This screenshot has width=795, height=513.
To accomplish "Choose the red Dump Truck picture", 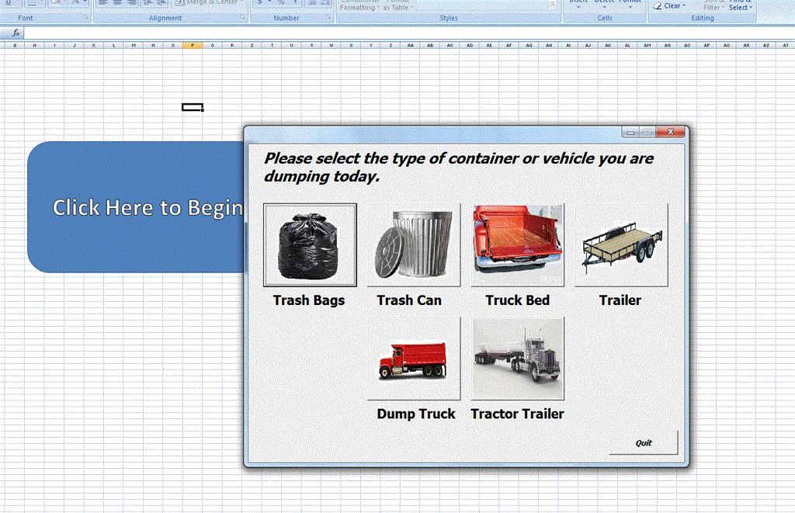I will pos(413,359).
